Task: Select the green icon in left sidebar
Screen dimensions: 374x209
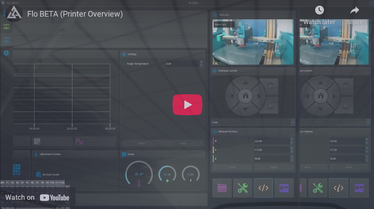Action: point(6,27)
